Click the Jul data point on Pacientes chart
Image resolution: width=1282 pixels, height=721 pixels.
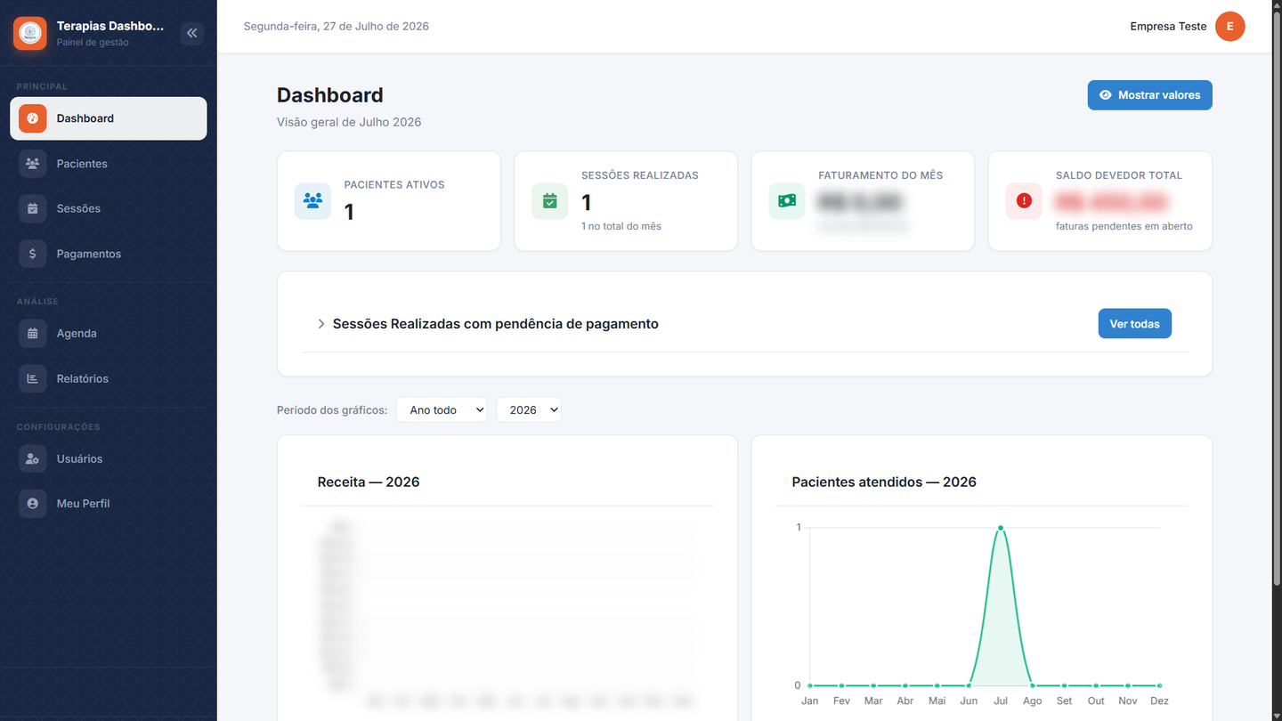tap(1001, 528)
